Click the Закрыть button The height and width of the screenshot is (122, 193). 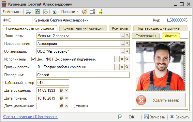180,117
